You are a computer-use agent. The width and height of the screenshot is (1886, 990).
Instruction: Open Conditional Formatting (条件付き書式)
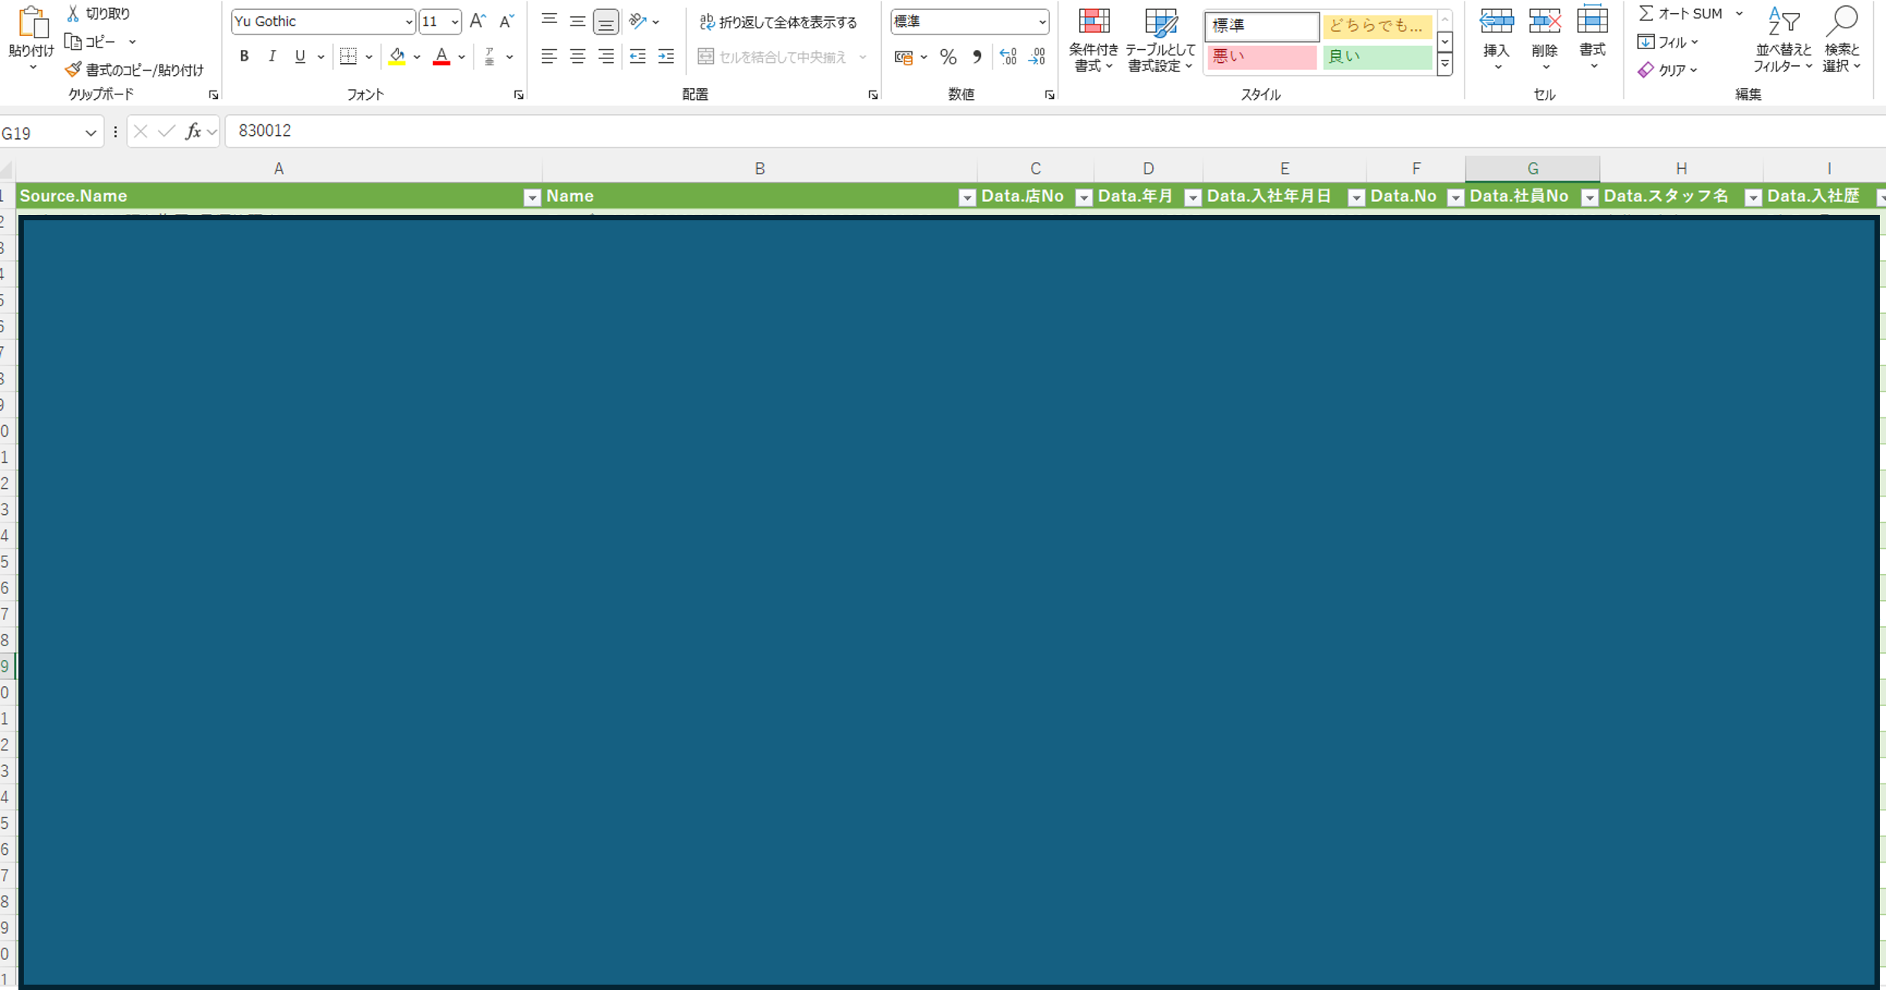tap(1094, 40)
